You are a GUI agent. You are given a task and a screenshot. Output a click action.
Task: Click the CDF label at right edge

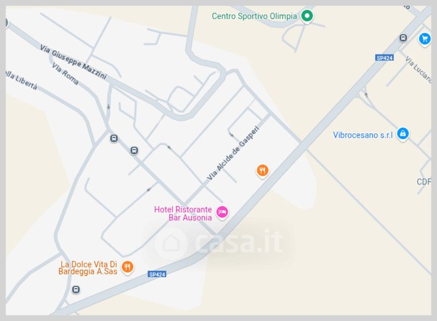(424, 182)
